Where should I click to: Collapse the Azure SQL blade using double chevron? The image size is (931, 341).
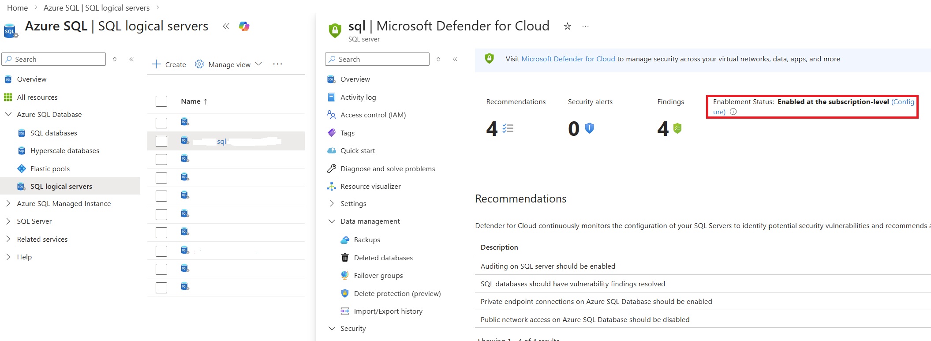pos(226,26)
